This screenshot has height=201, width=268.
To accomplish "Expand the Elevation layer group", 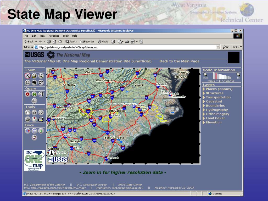I will coord(204,122).
